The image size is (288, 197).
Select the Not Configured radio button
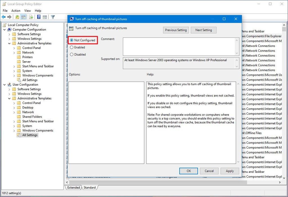click(x=72, y=40)
